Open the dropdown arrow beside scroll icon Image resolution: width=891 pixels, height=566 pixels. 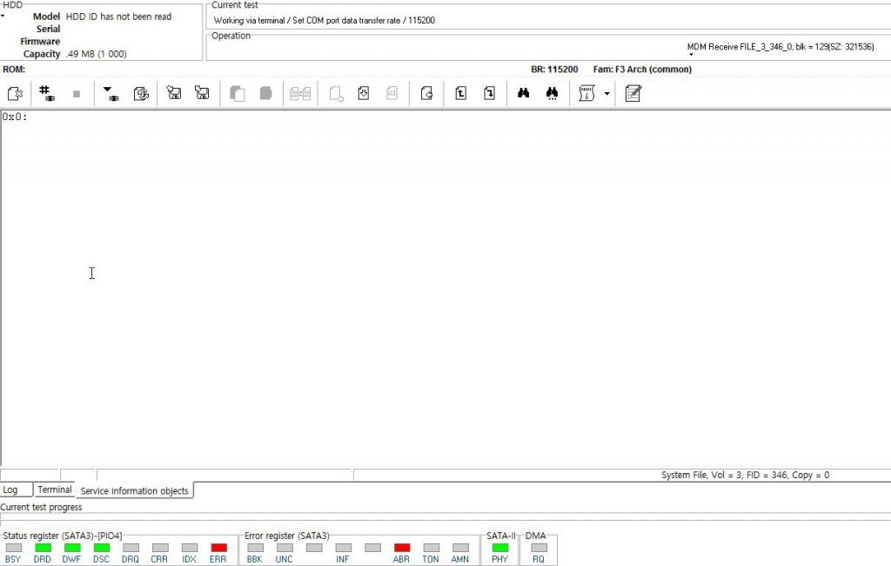pos(606,94)
